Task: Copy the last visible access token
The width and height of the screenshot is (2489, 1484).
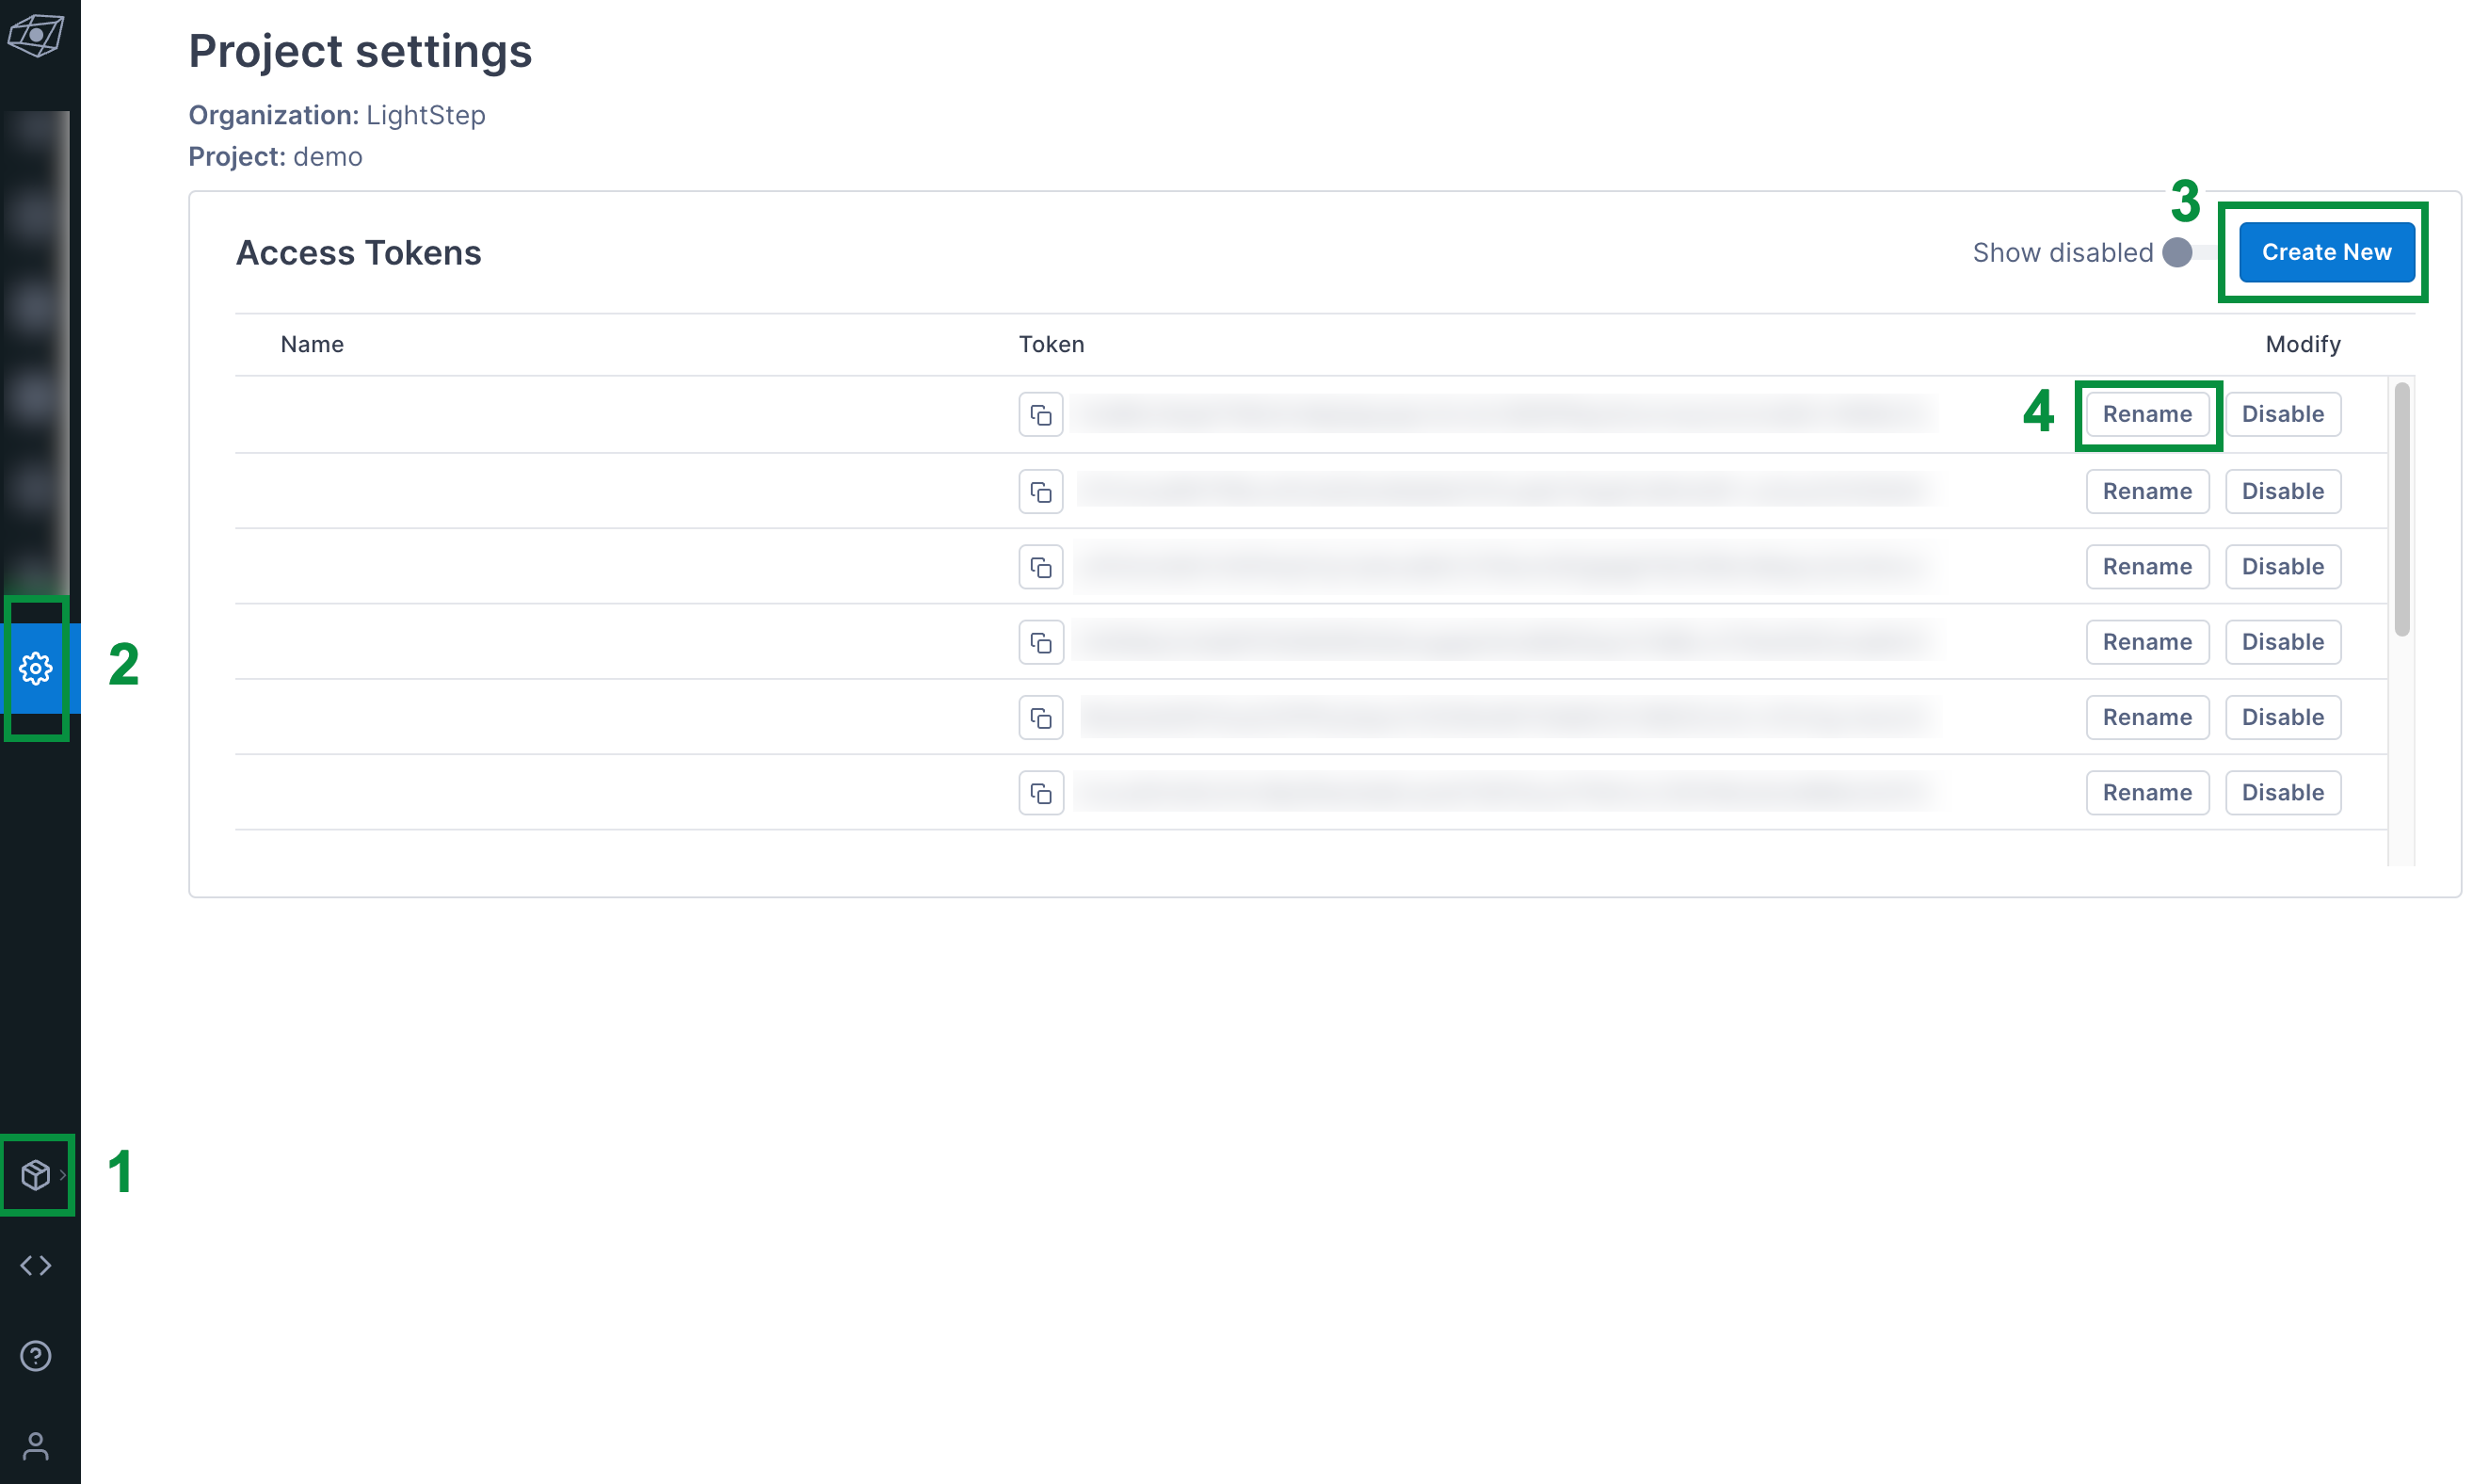Action: coord(1040,793)
